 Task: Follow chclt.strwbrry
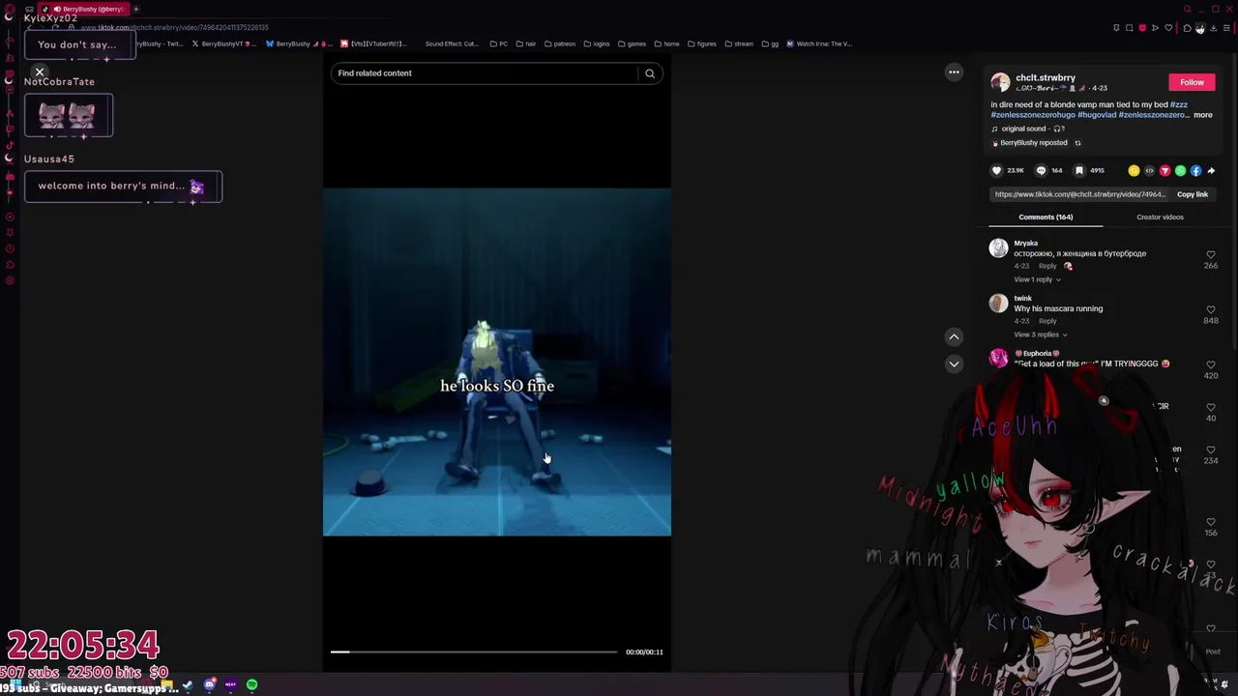pyautogui.click(x=1192, y=82)
